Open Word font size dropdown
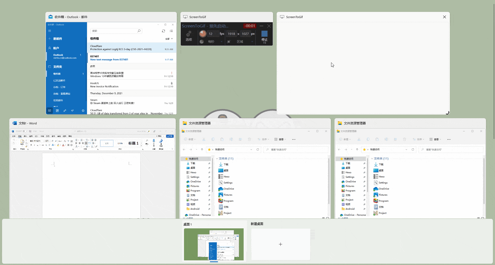The image size is (495, 265). click(x=50, y=141)
